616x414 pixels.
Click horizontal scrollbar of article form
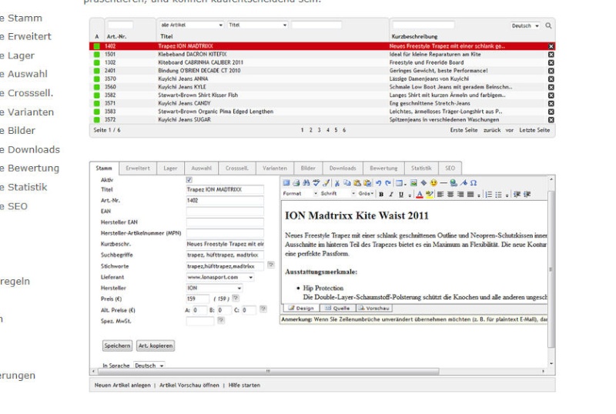click(x=267, y=371)
